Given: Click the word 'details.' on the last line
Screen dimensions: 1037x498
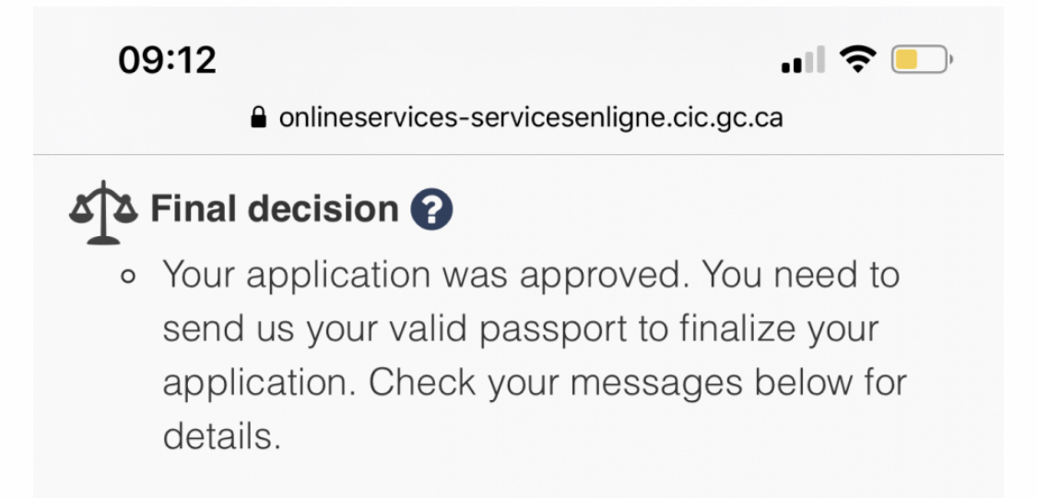Looking at the screenshot, I should point(222,436).
